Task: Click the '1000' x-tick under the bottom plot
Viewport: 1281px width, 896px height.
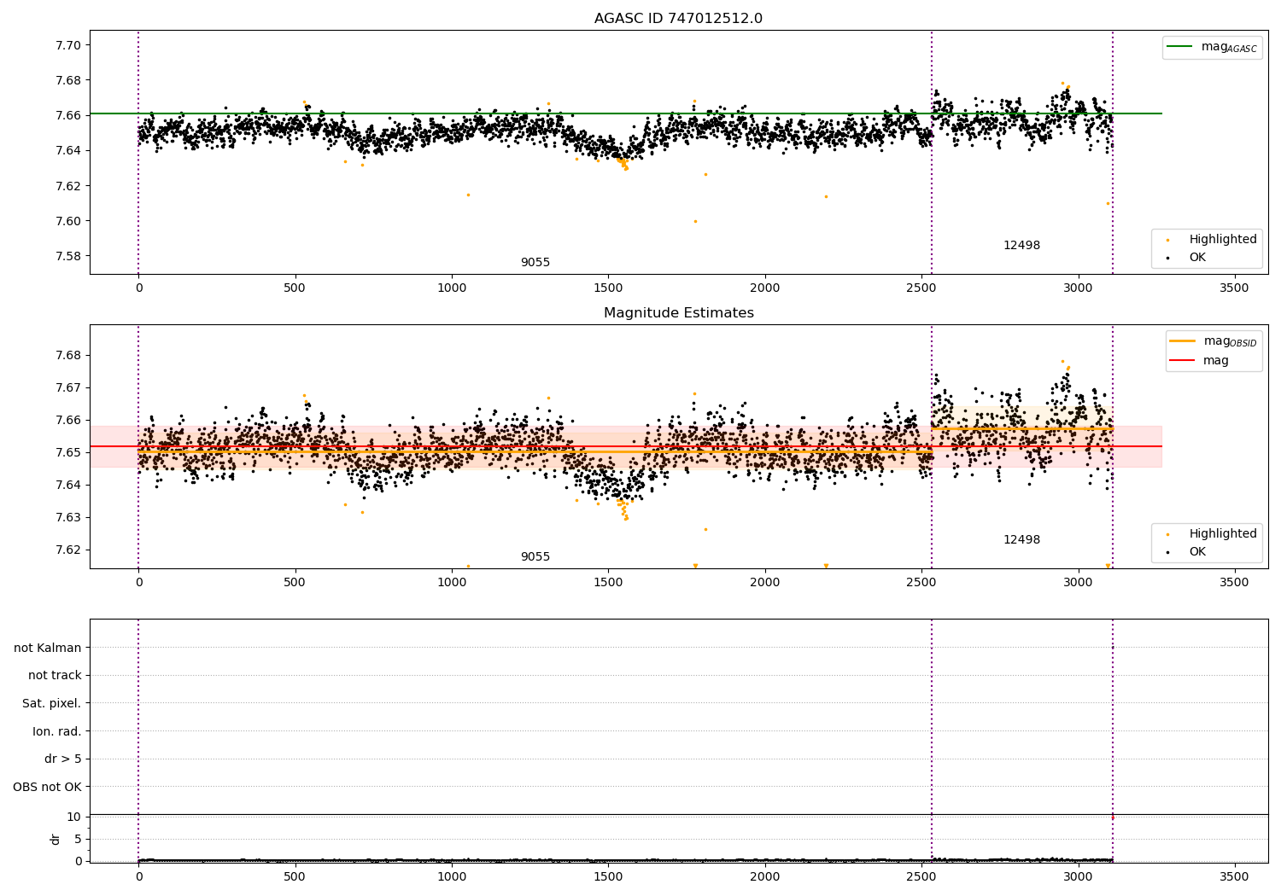Action: pyautogui.click(x=452, y=876)
